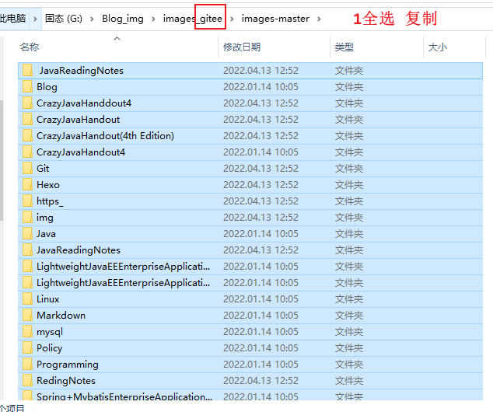
Task: Click the Spring+MybatisEnterpriseApplication folder name
Action: click(124, 396)
